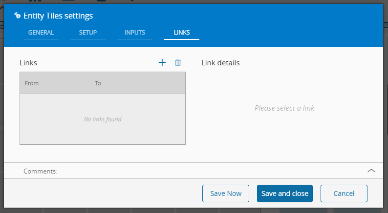Click the Link details heading
The width and height of the screenshot is (388, 213).
[x=220, y=63]
